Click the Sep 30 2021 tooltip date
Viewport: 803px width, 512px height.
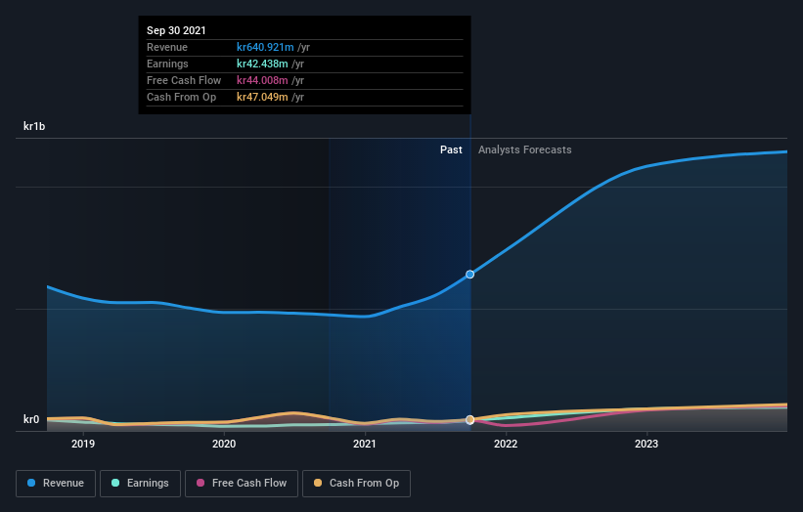[176, 30]
